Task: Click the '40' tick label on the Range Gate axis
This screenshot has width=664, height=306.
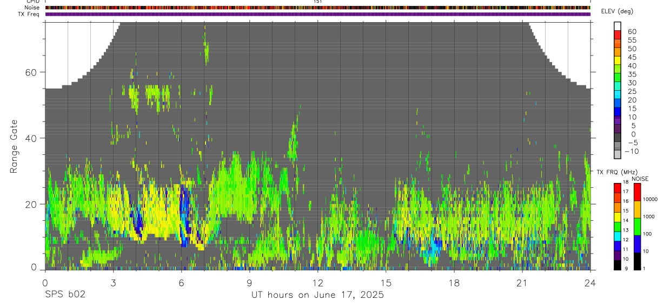Action: 31,138
